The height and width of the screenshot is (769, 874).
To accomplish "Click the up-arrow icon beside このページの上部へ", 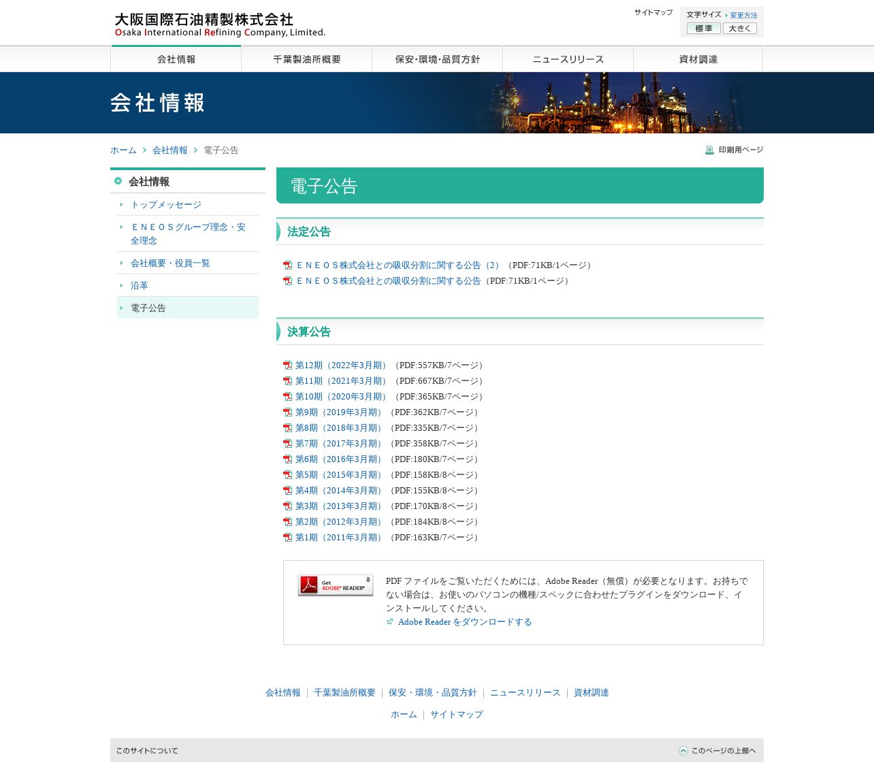I will pyautogui.click(x=683, y=751).
